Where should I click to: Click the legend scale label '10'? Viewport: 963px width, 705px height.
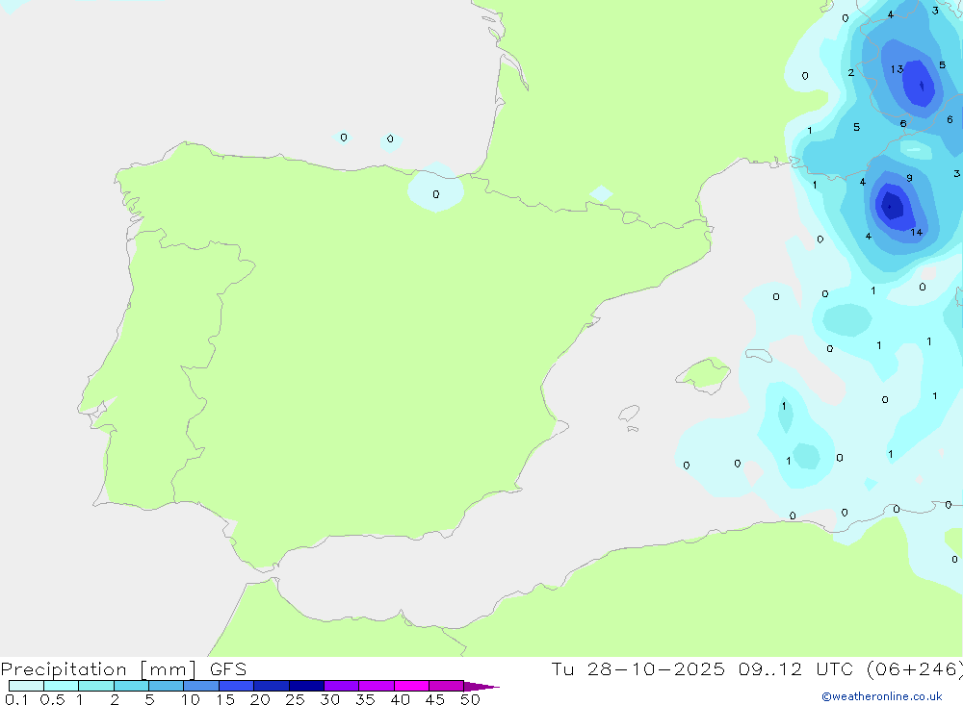190,699
